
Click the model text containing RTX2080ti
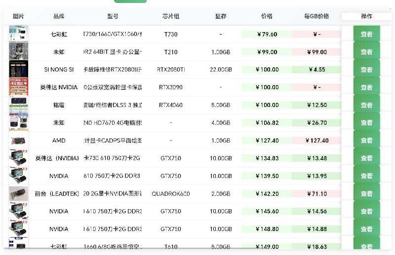[x=113, y=70]
